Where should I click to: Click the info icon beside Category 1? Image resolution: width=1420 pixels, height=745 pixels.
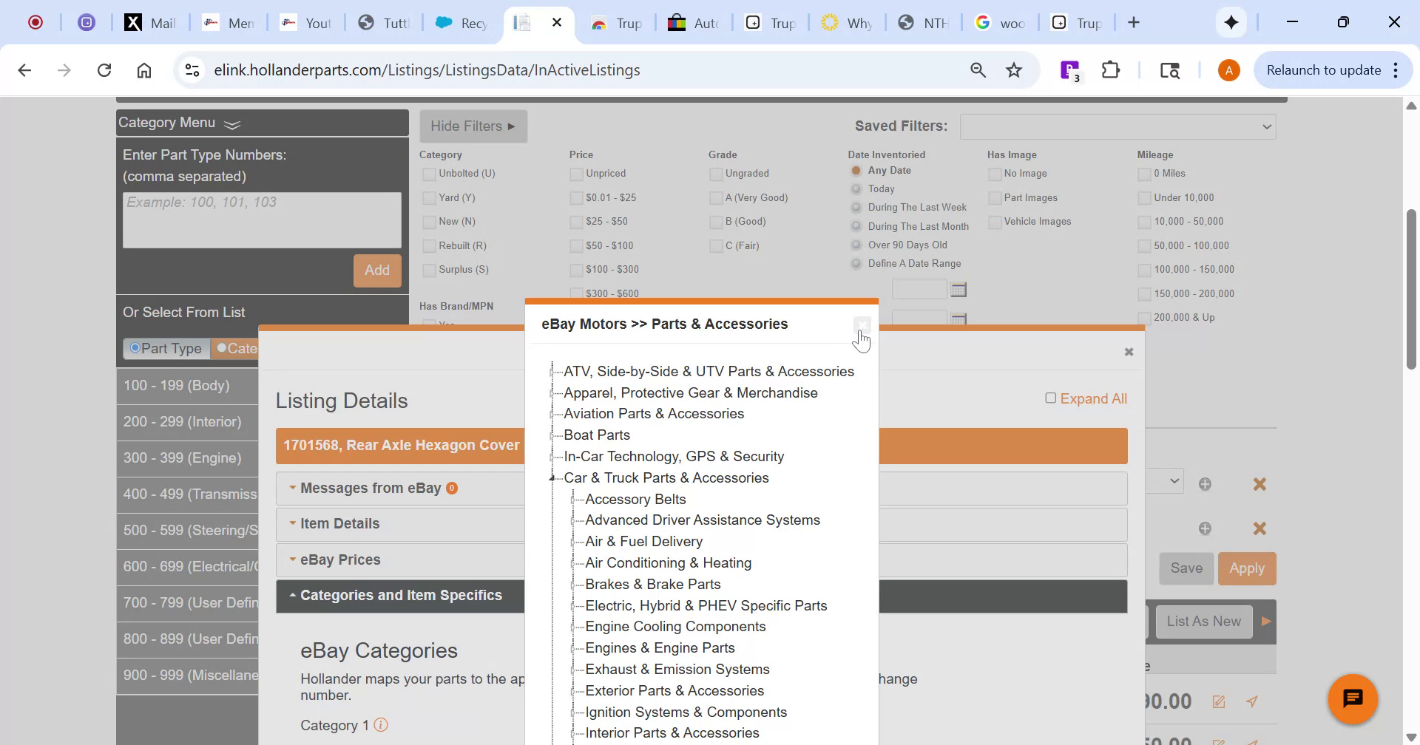point(381,725)
